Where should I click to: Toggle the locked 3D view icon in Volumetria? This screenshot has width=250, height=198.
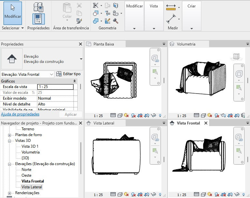pos(243,115)
